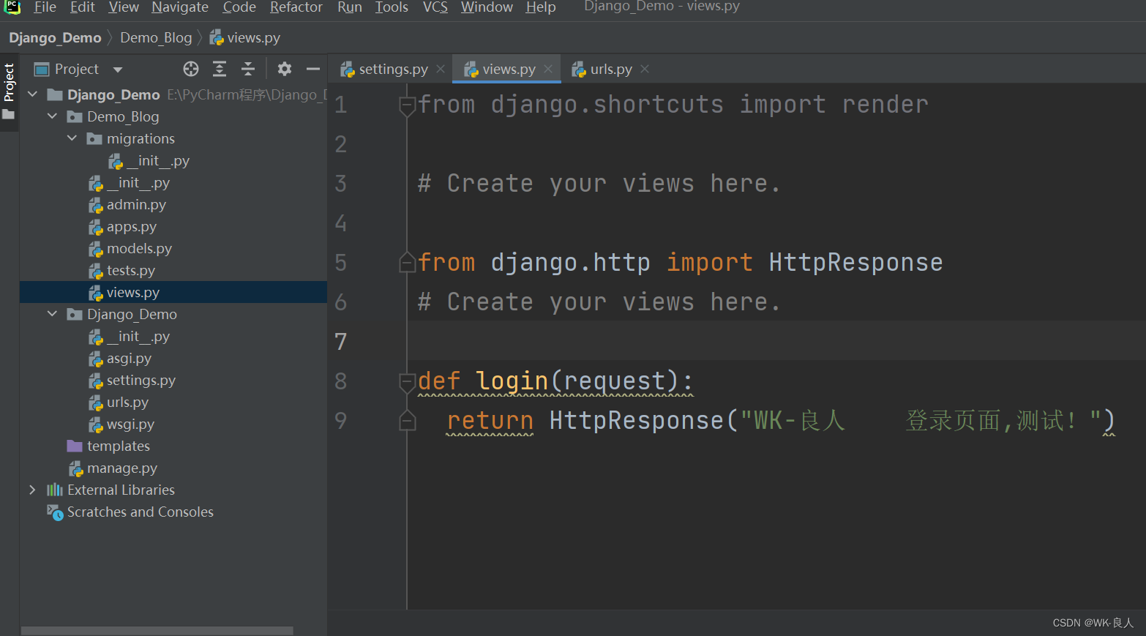
Task: Click the Scratches and Consoles clock icon
Action: (55, 512)
